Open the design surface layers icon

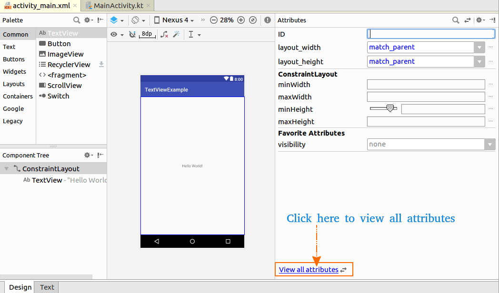pos(114,20)
